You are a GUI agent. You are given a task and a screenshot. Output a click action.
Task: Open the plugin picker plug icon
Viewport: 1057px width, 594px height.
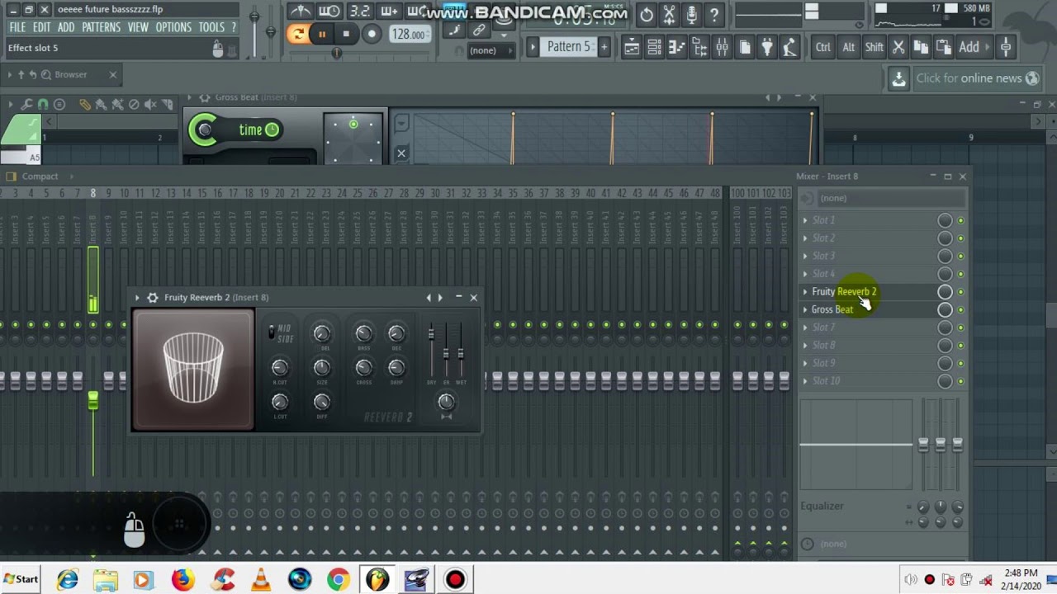tap(767, 48)
